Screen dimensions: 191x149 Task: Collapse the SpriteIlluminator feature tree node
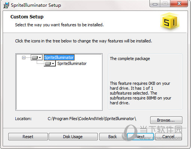tap(24, 57)
